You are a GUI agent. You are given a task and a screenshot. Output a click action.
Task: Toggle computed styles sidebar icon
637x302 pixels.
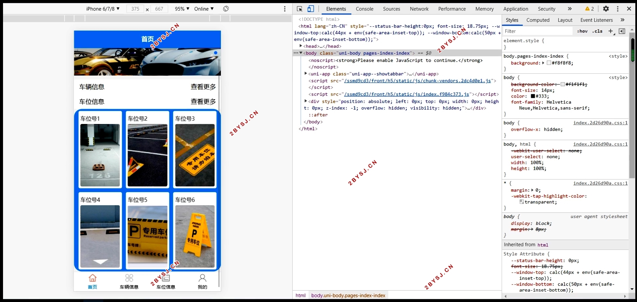(622, 31)
